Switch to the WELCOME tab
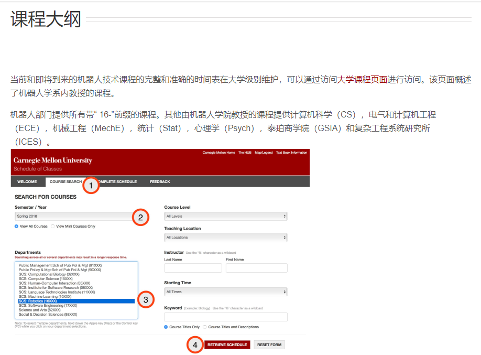 click(27, 182)
